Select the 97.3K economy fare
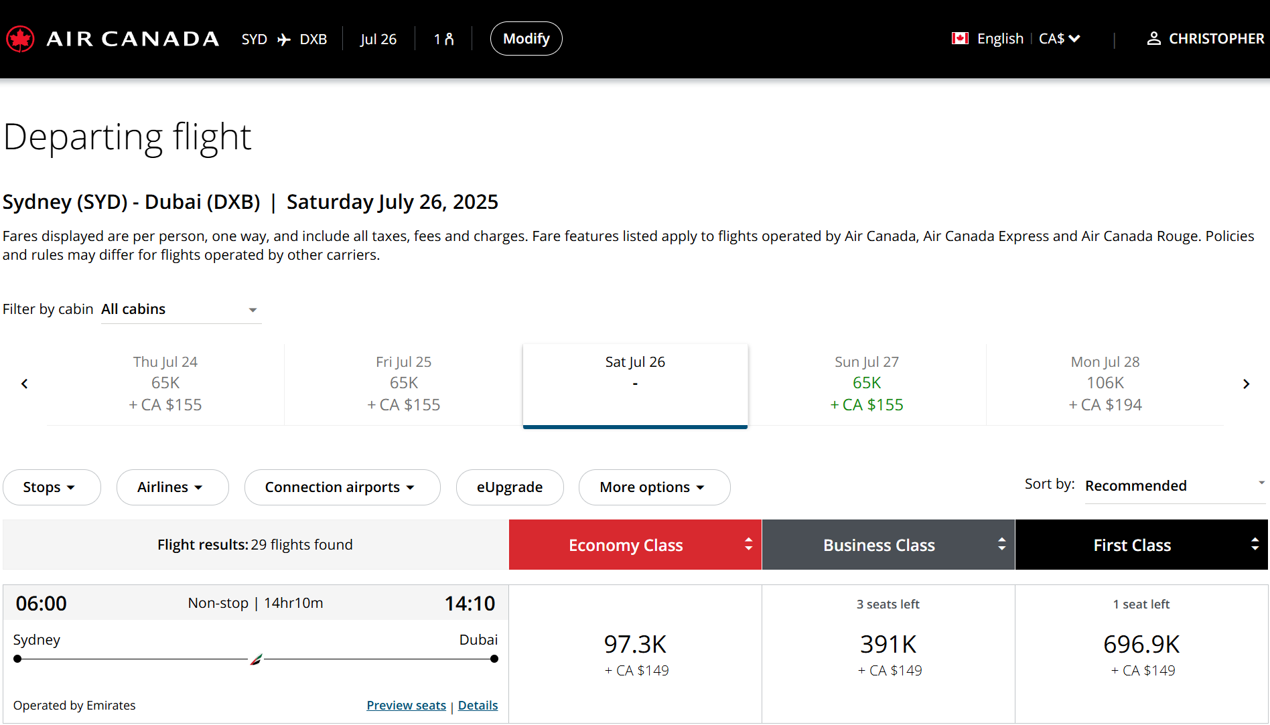1270x725 pixels. coord(635,654)
